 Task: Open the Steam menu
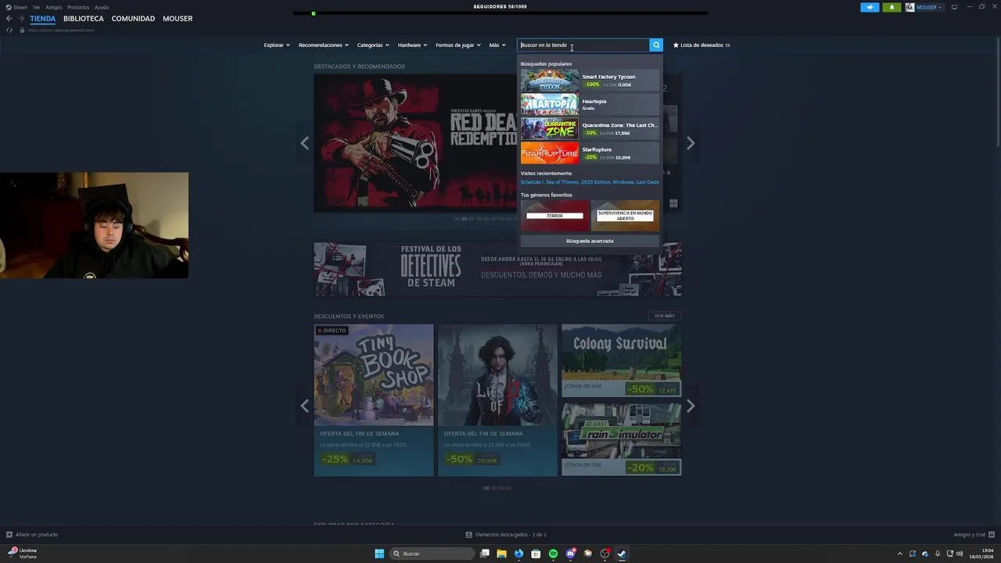coord(20,7)
